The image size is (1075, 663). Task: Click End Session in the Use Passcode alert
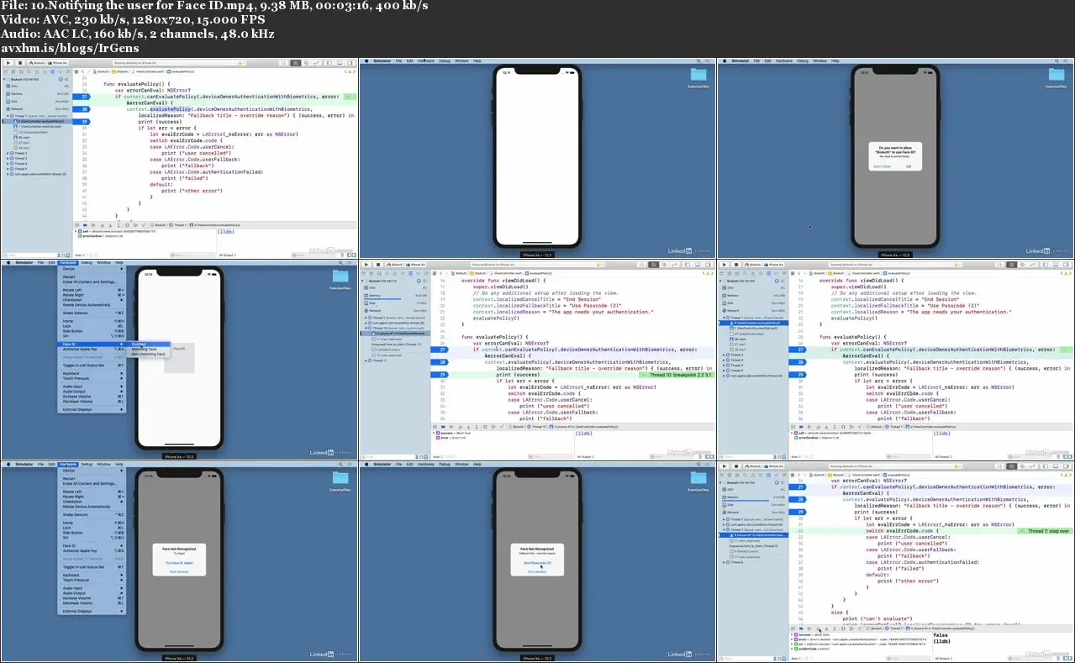(x=537, y=571)
